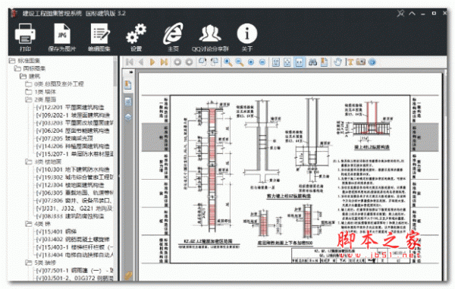Collapse the 3类 楼地面 folder
455x289 pixels.
tap(29, 162)
